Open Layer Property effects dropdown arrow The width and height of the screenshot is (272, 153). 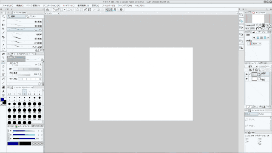tap(268, 38)
